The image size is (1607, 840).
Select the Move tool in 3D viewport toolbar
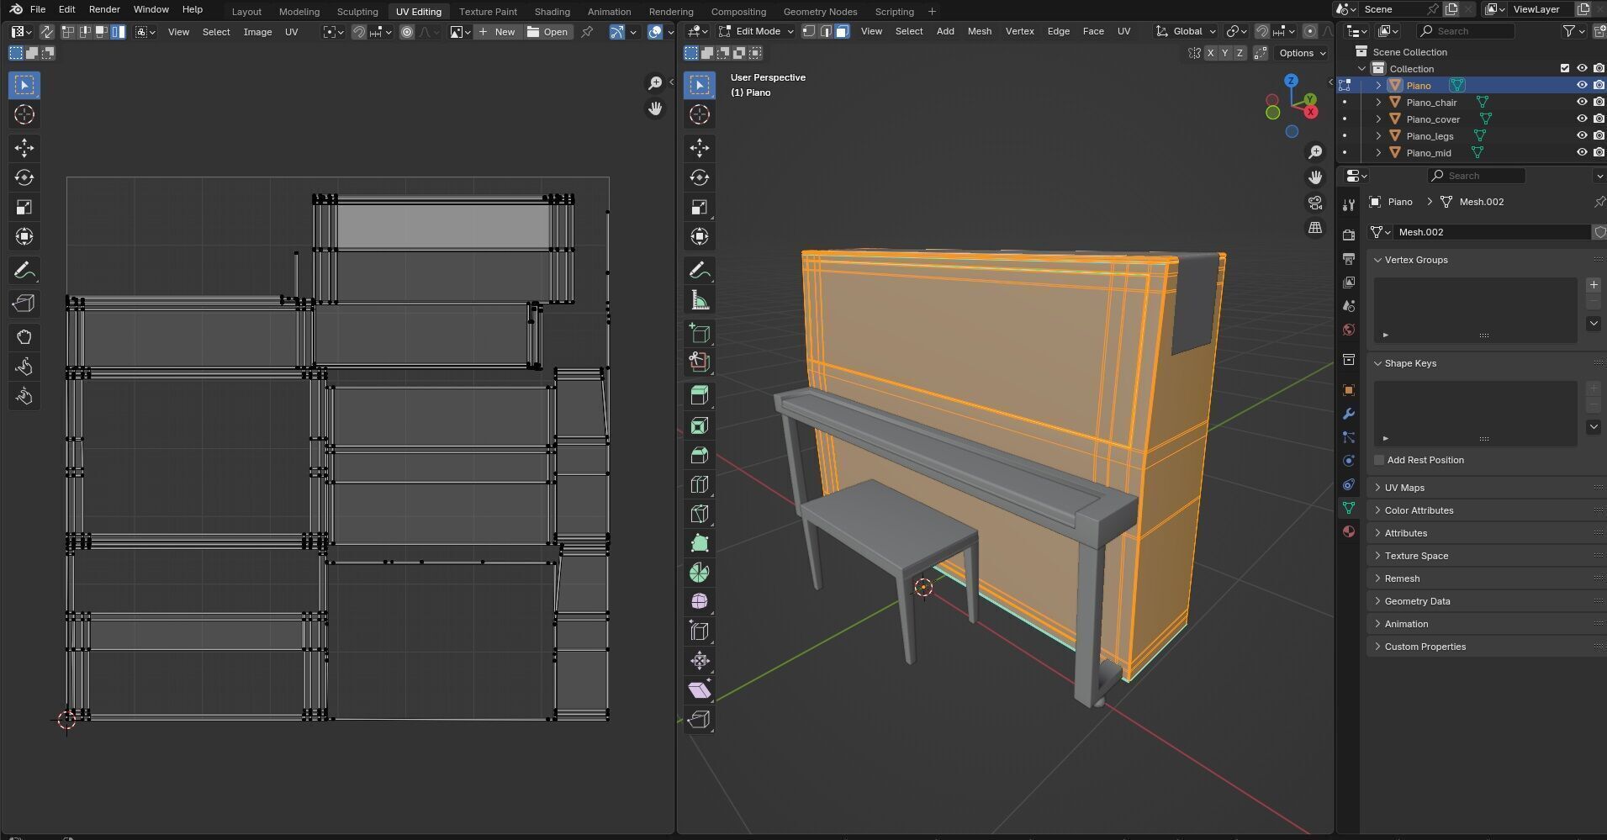699,148
